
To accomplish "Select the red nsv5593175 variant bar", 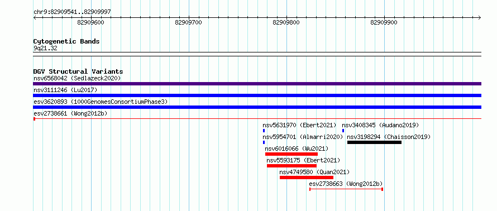I will (291, 166).
